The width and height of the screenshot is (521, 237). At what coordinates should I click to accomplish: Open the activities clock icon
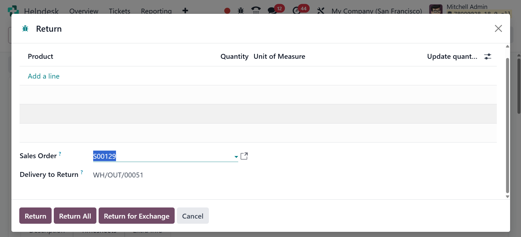(296, 11)
